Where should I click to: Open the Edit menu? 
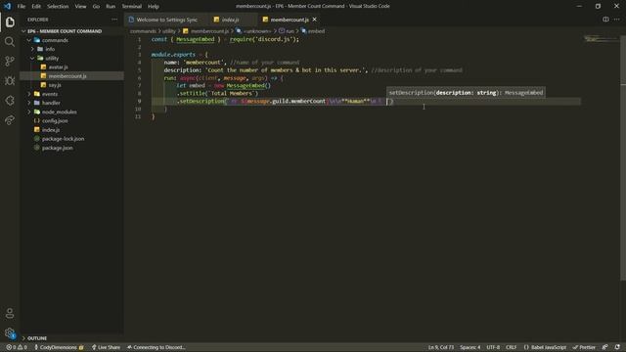point(36,7)
